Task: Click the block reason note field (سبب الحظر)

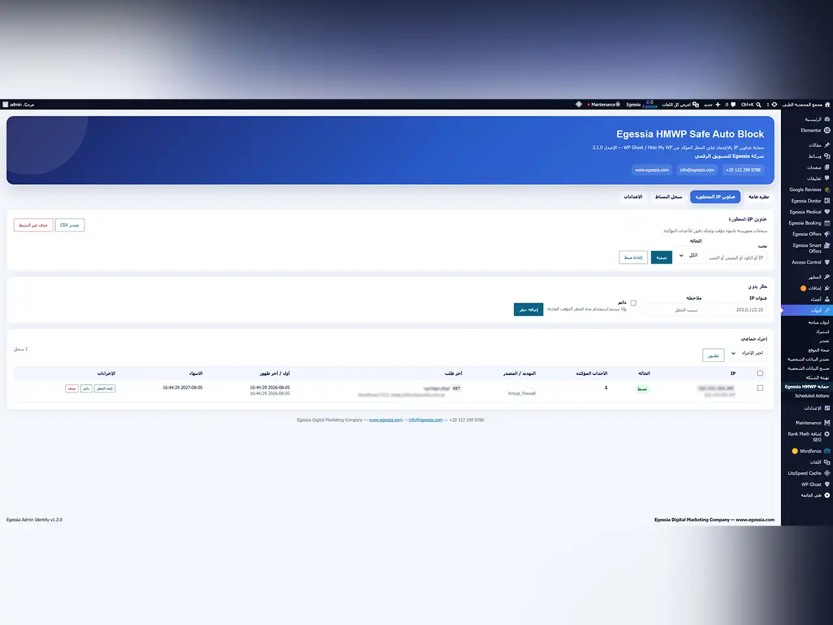Action: tap(670, 310)
